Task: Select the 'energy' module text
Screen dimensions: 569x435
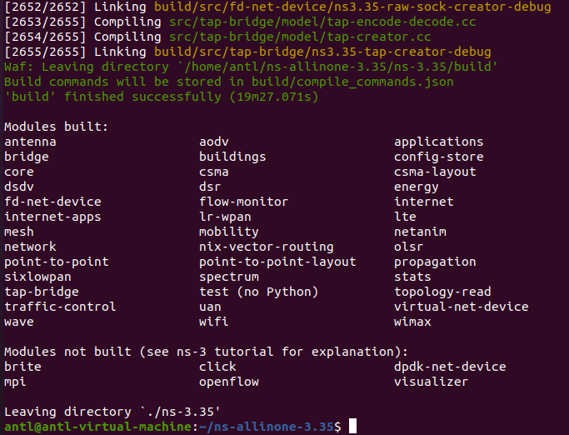Action: tap(416, 187)
